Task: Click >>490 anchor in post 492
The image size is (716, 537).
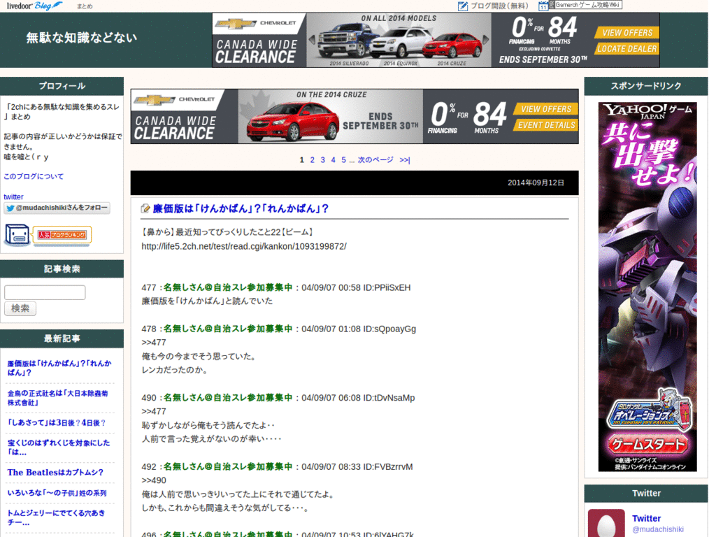Action: point(154,480)
